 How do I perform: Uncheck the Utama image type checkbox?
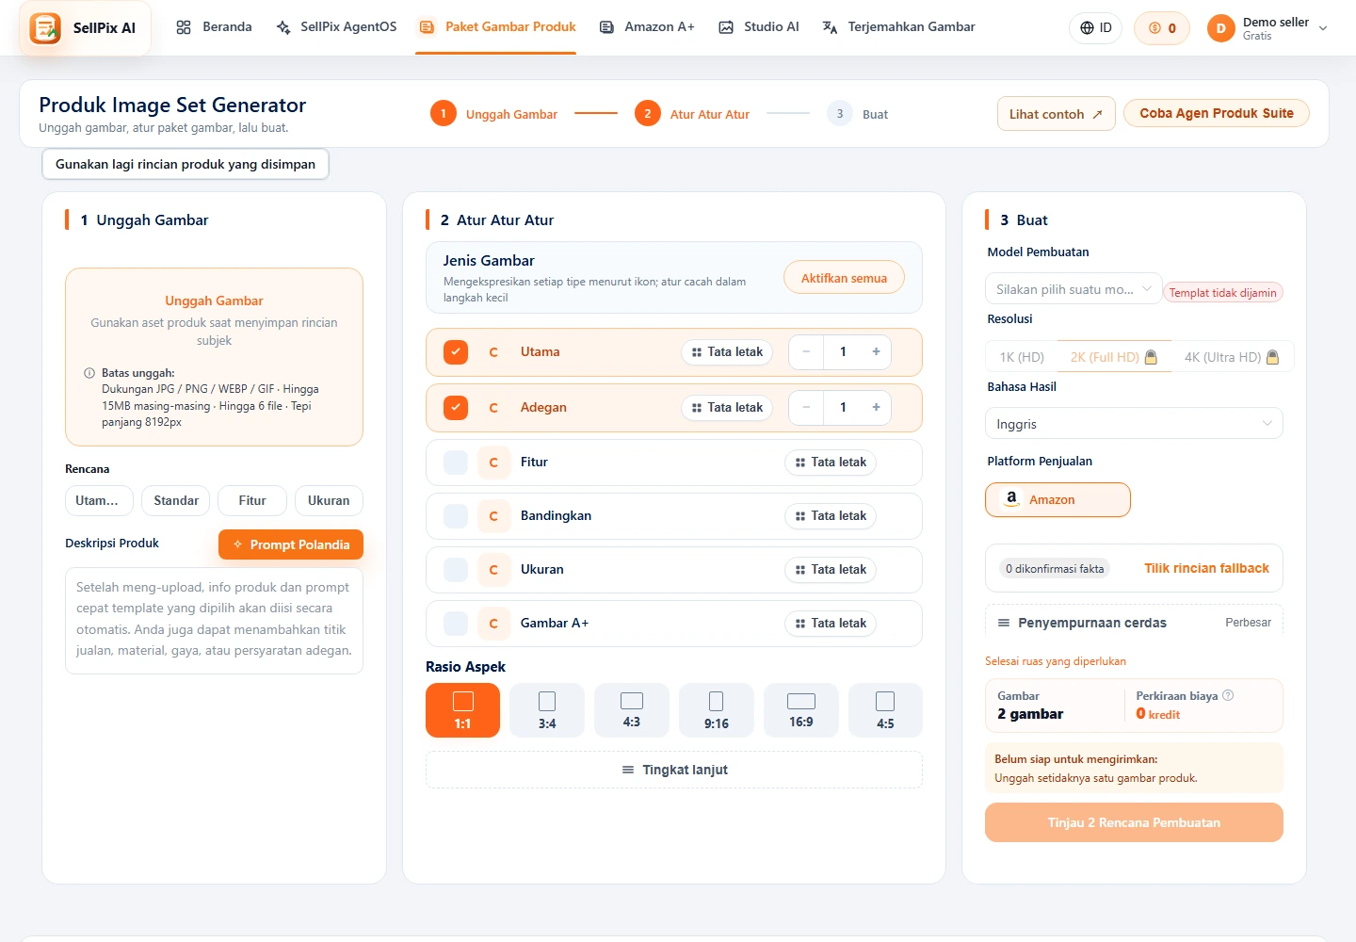[x=456, y=352]
